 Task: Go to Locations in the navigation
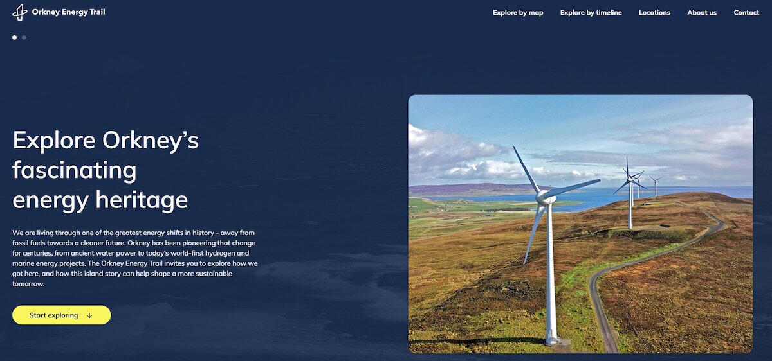(x=654, y=13)
